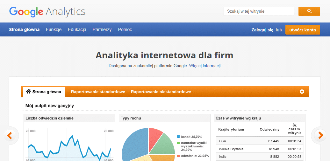The width and height of the screenshot is (330, 161).
Task: Follow the Więcej informacji link
Action: point(205,66)
